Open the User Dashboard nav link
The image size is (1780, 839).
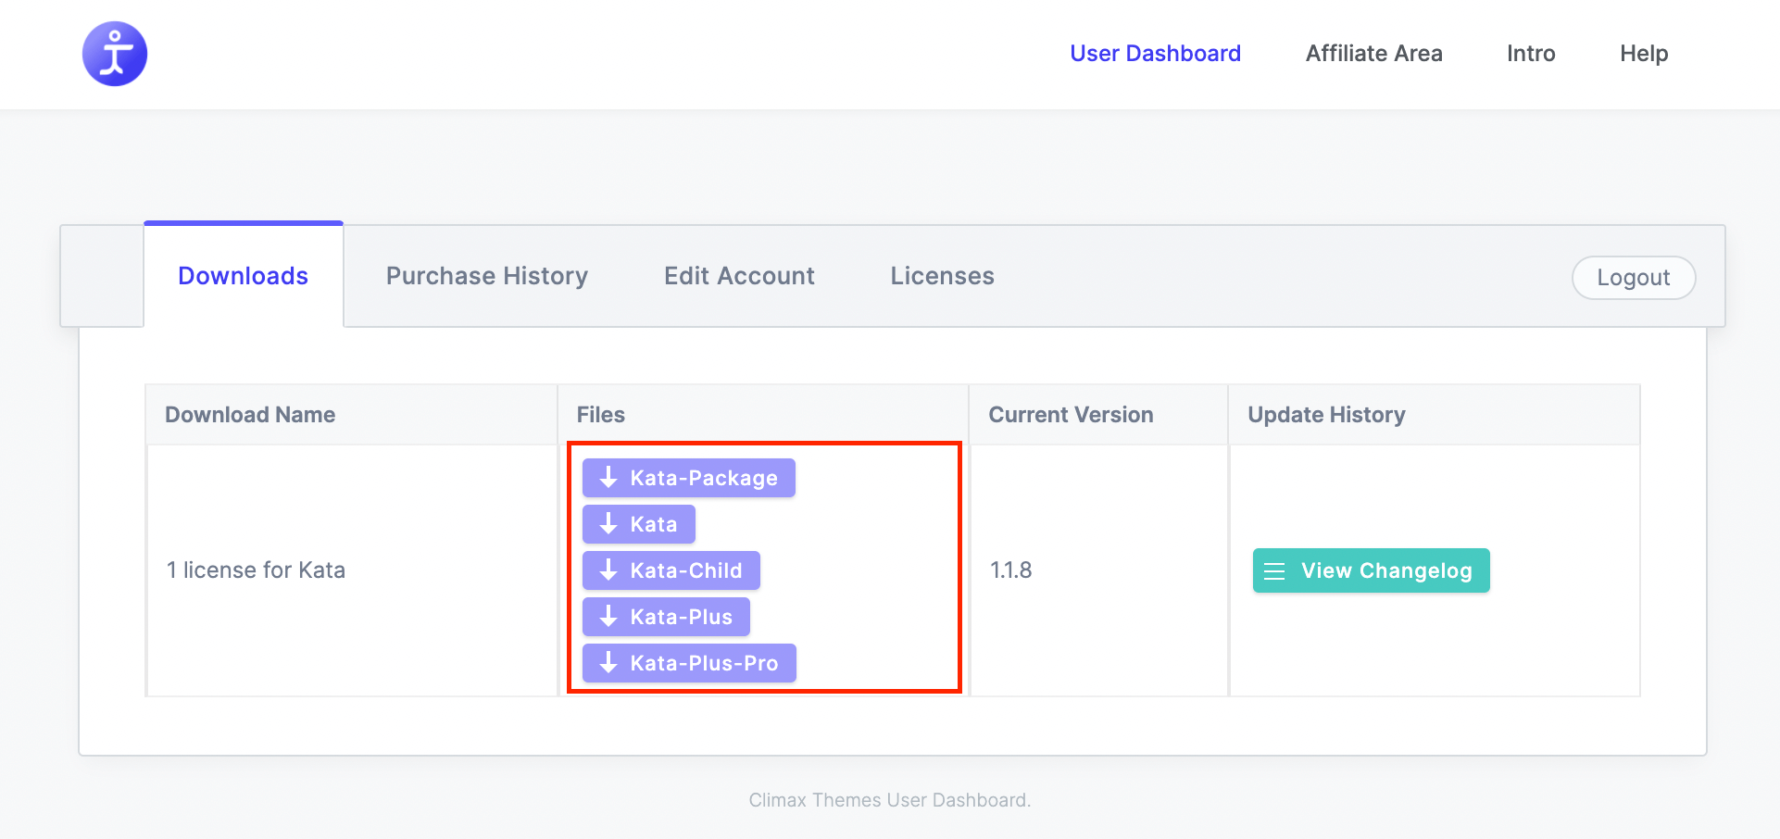click(x=1155, y=54)
